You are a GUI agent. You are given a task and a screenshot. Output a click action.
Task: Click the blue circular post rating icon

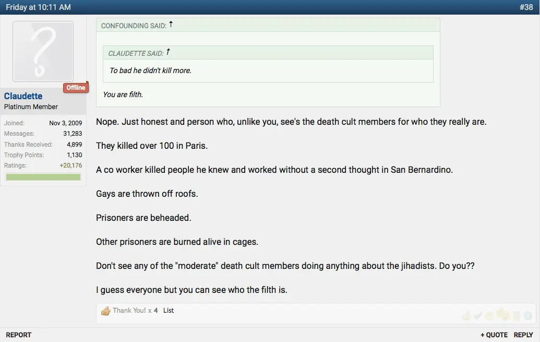(x=527, y=315)
